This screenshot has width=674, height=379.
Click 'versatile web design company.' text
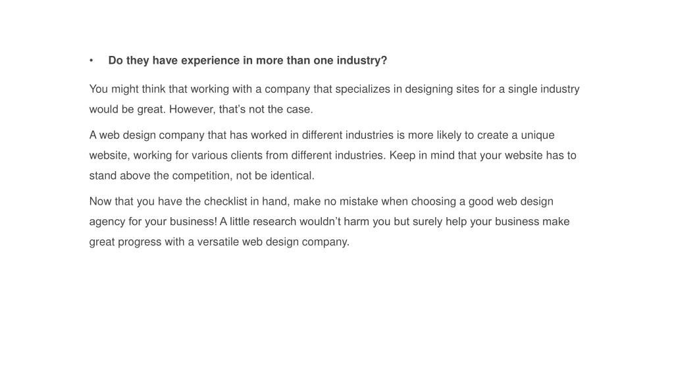273,241
